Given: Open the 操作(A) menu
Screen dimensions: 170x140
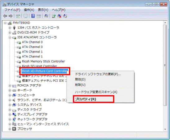Looking at the screenshot, I should (29, 10).
